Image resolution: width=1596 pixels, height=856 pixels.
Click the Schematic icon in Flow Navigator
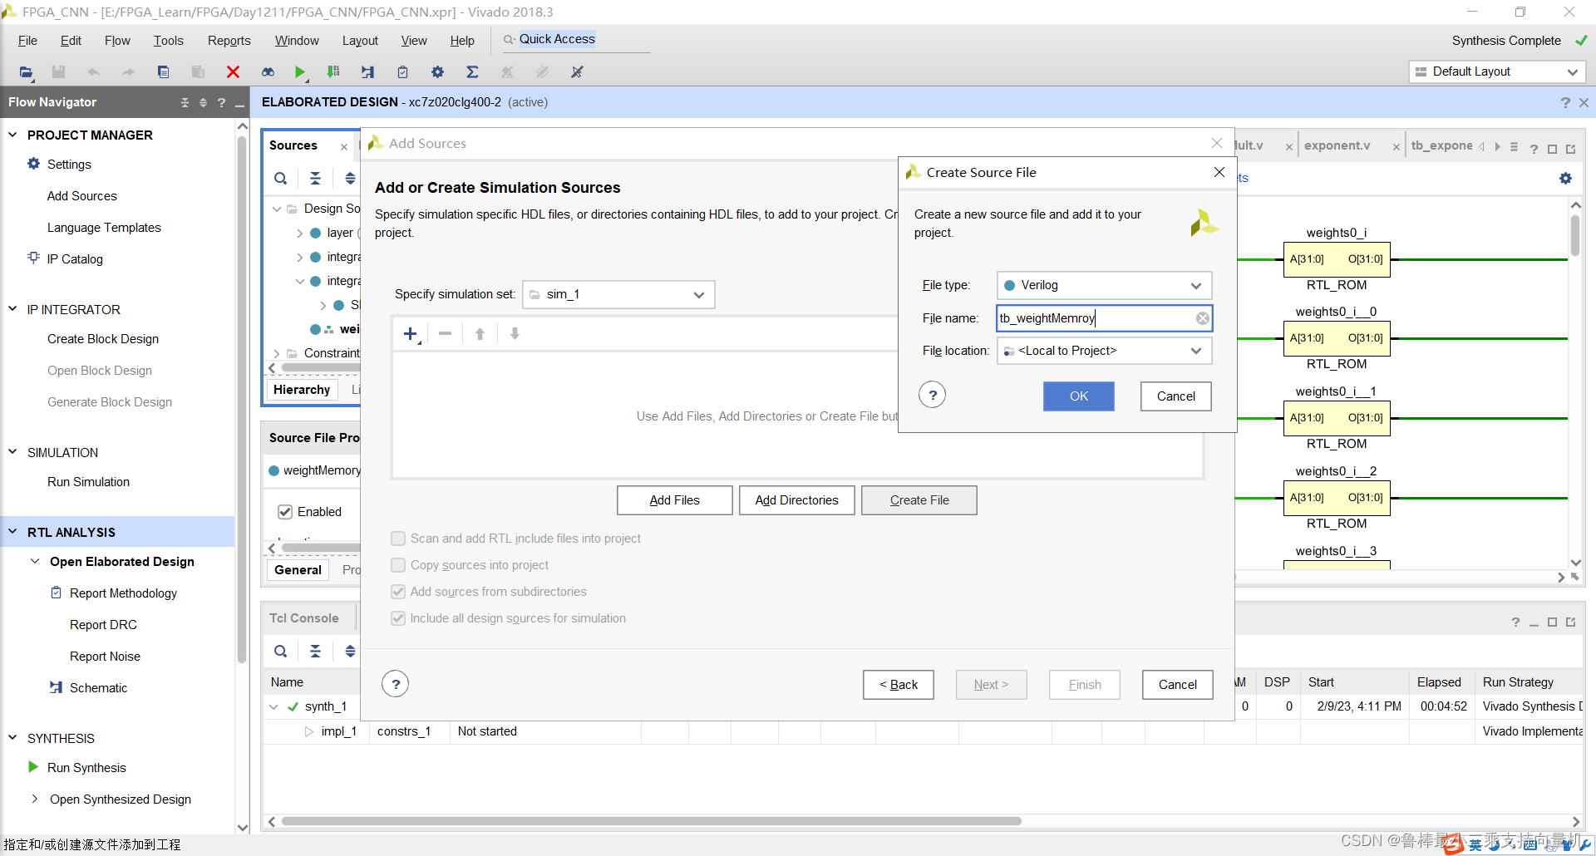tap(56, 687)
